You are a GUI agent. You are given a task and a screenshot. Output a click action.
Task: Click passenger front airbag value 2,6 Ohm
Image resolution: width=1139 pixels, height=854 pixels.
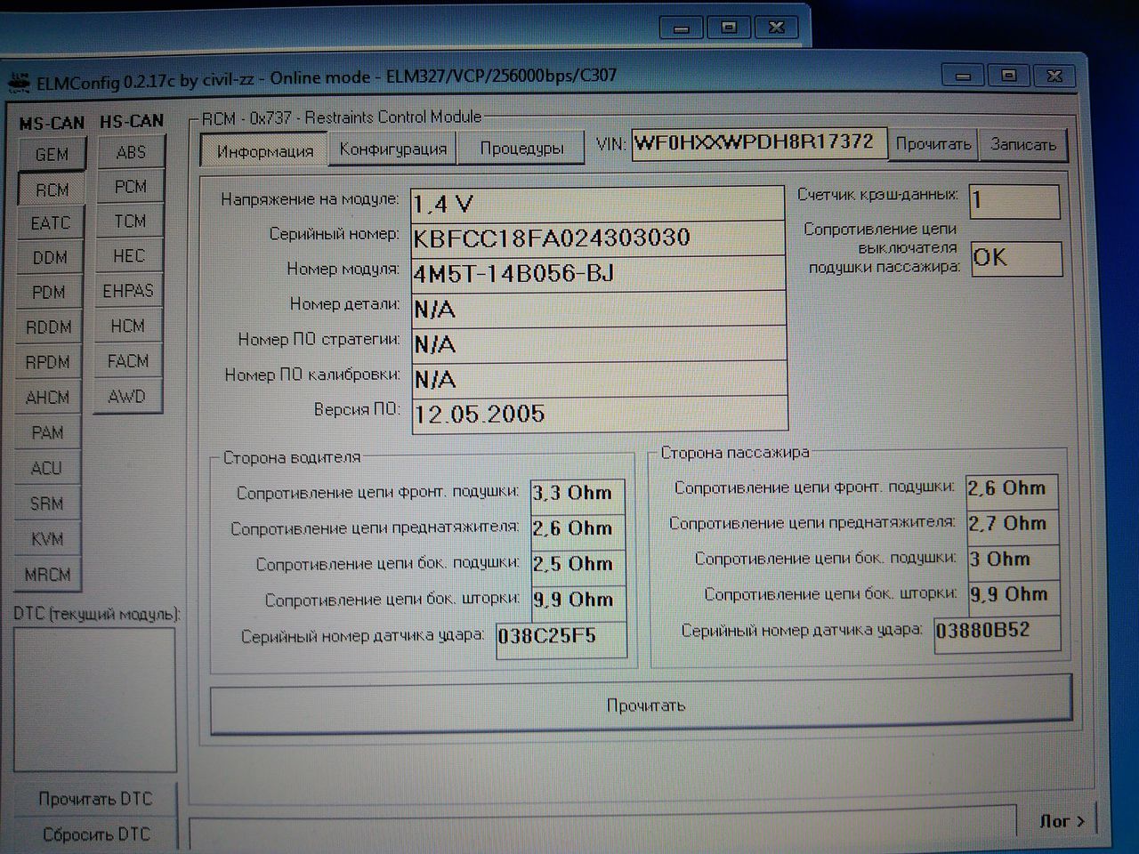(x=1013, y=489)
